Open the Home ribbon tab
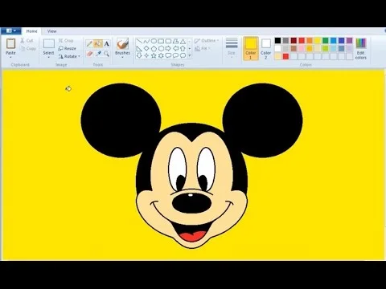This screenshot has width=386, height=289. 31,31
